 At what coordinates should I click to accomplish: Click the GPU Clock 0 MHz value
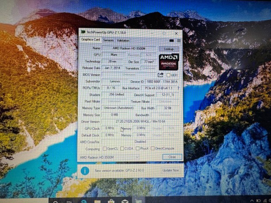[x=110, y=128]
